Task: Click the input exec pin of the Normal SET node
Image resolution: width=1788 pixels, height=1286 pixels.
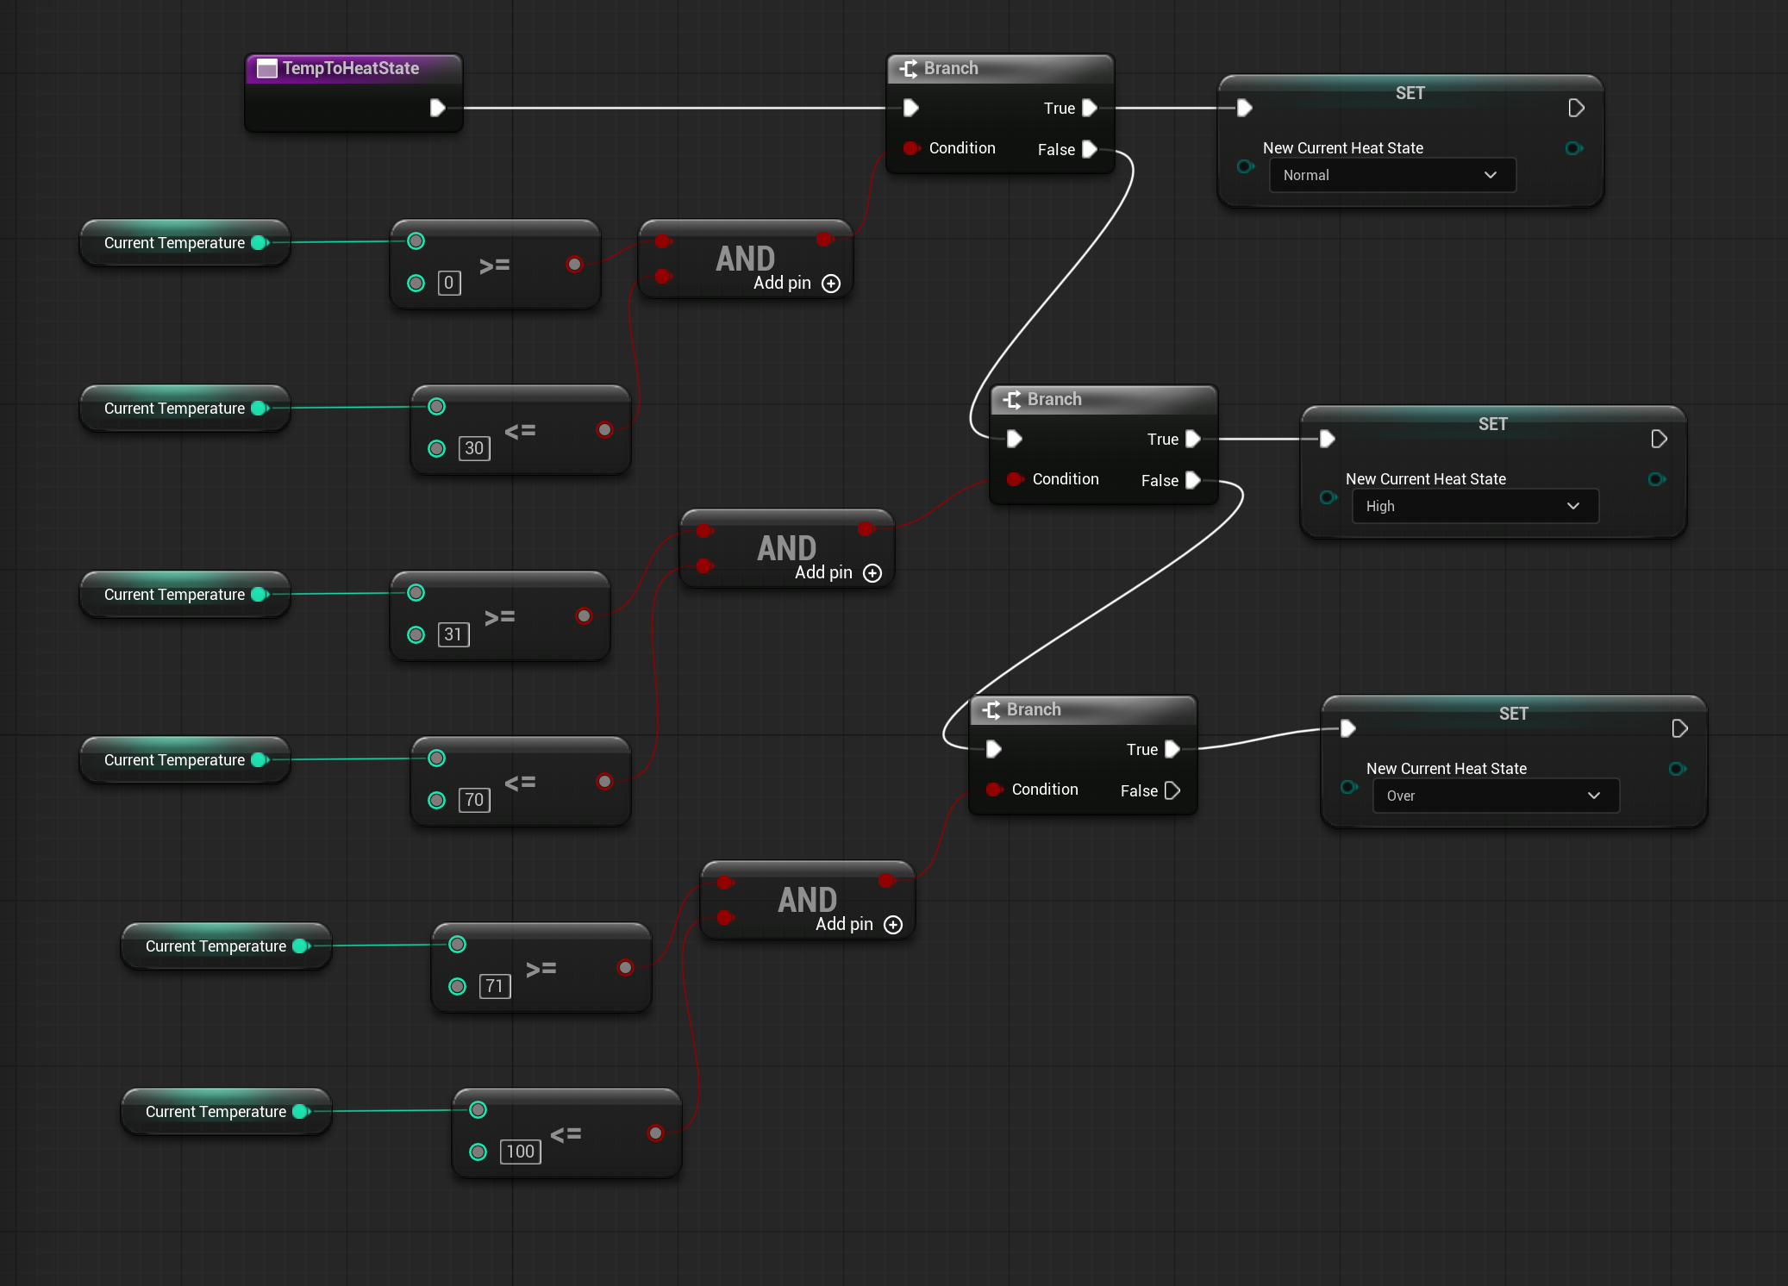Action: [1244, 108]
